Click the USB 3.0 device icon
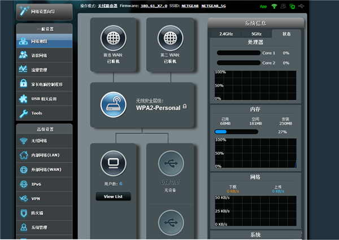The image size is (339, 240). (169, 164)
